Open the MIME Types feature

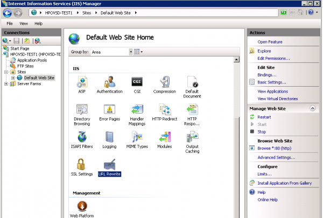click(137, 140)
